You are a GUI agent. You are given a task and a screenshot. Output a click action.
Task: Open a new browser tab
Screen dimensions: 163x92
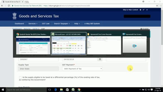[x=27, y=2]
